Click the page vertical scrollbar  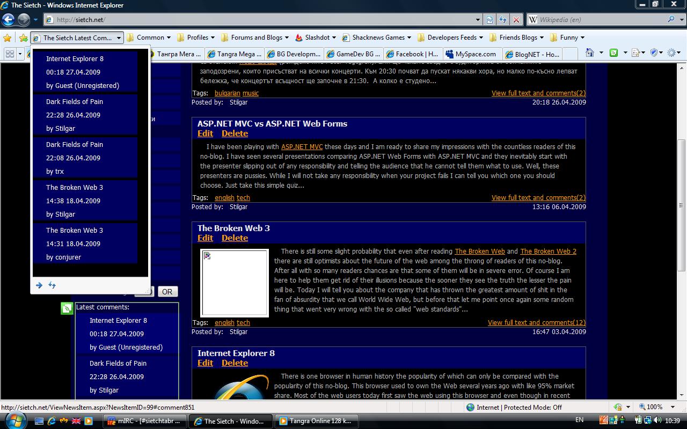(682, 205)
